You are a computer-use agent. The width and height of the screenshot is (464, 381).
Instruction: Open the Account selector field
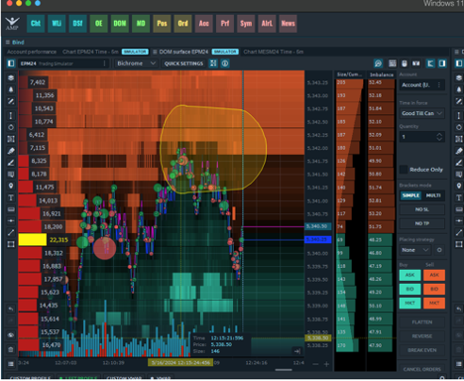coord(421,85)
